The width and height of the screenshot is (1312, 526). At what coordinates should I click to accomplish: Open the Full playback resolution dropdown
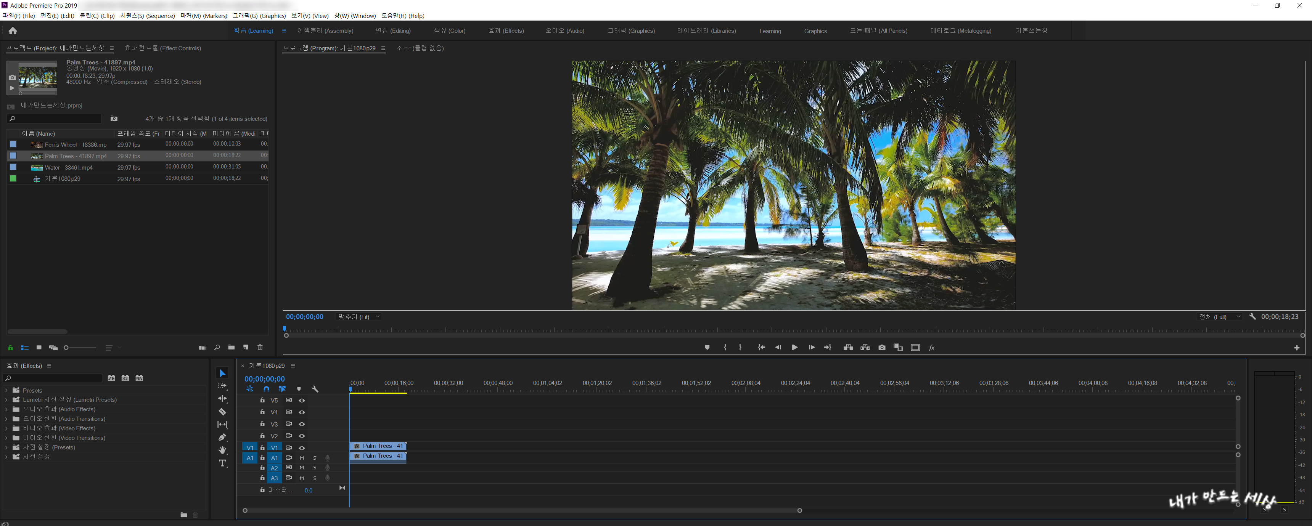click(x=1220, y=317)
